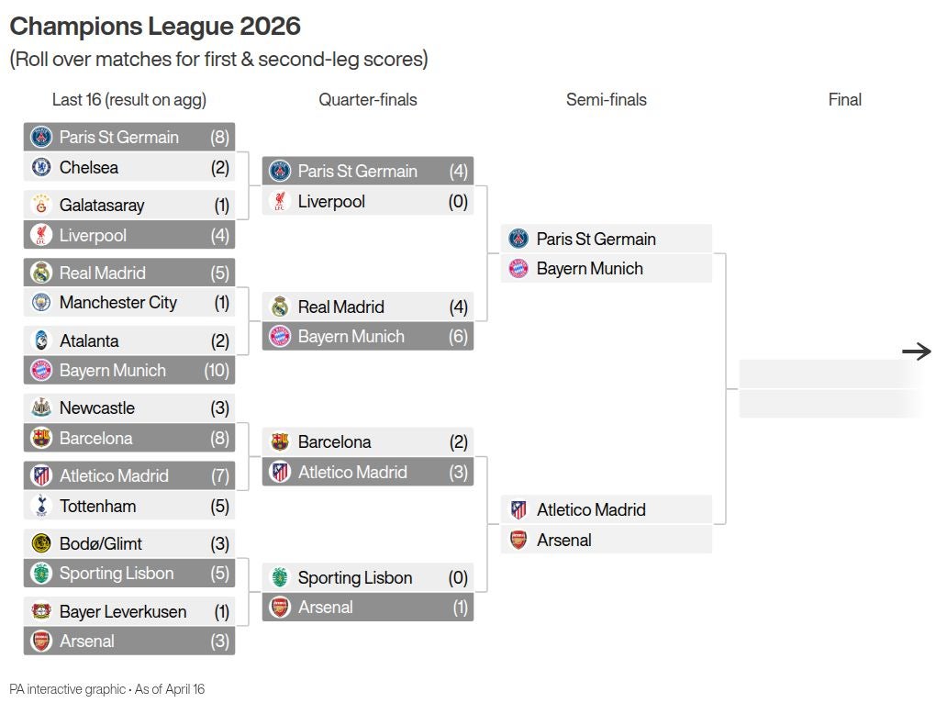Click the Barcelona crest in quarter-finals
This screenshot has height=703, width=936.
click(280, 441)
